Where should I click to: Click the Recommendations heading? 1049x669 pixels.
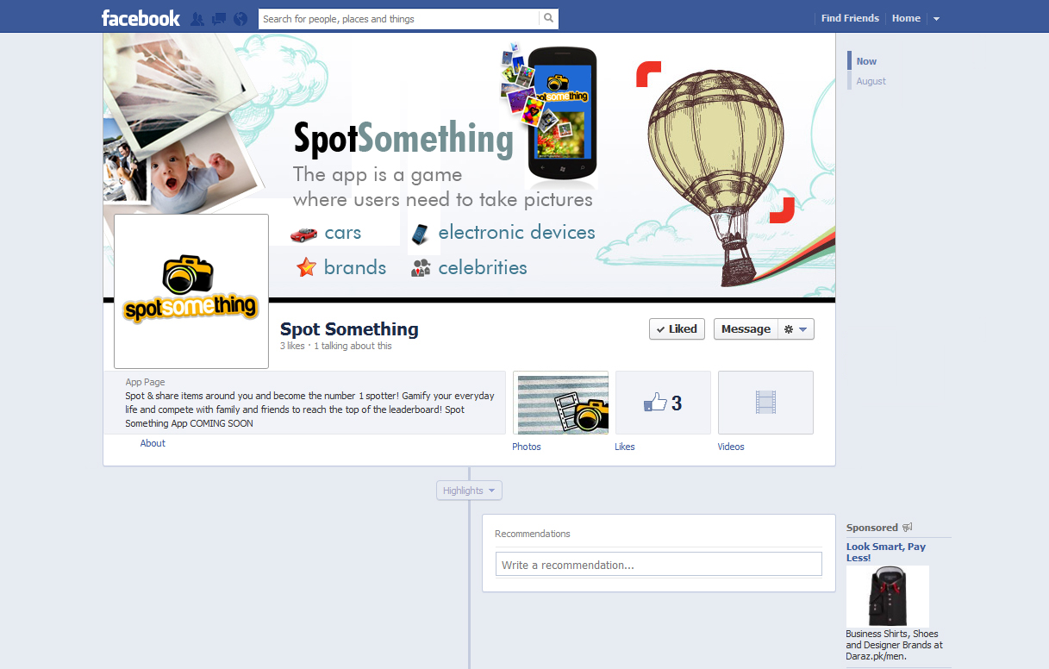coord(533,534)
